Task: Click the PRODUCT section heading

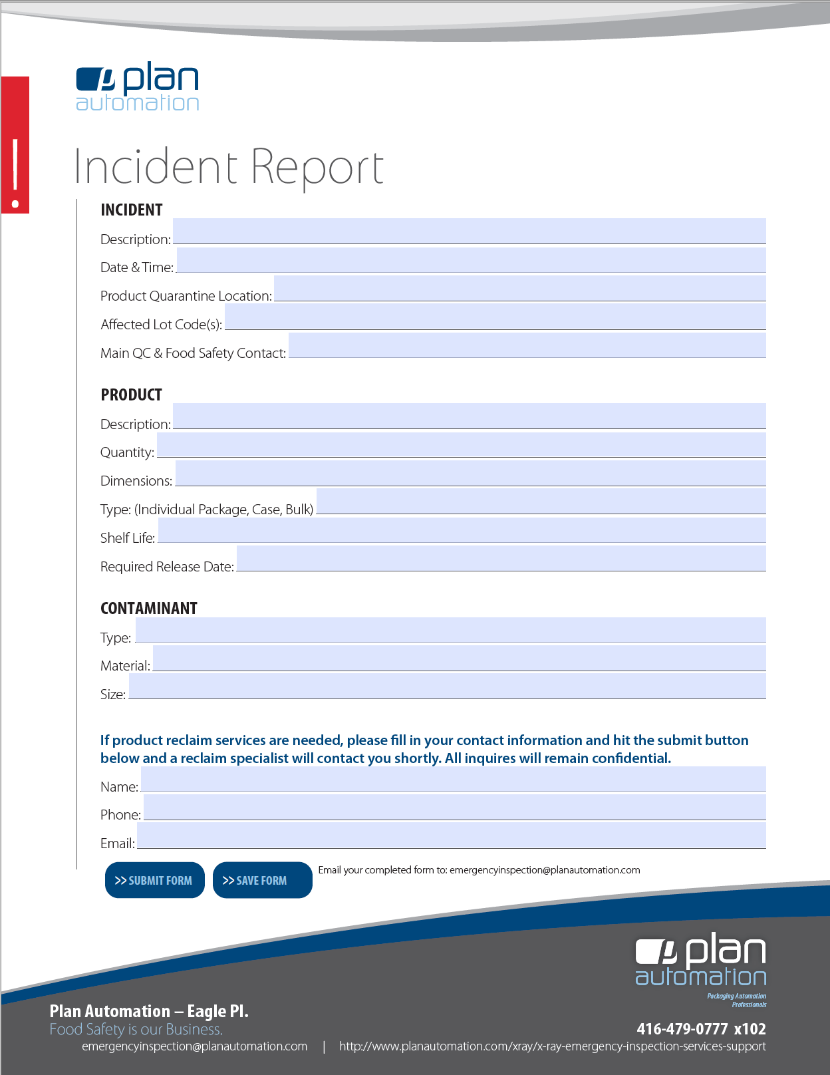Action: (x=132, y=395)
